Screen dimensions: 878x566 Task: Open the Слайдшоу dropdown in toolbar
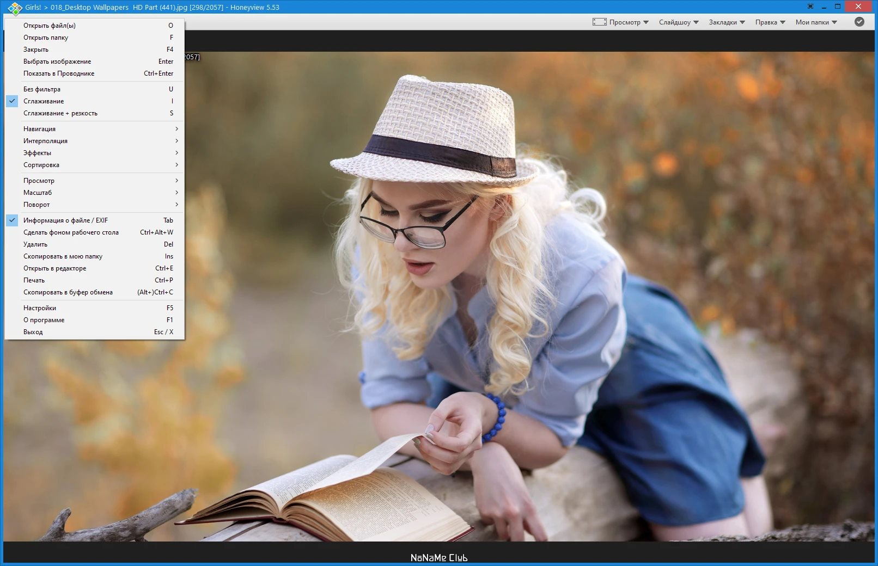tap(679, 22)
